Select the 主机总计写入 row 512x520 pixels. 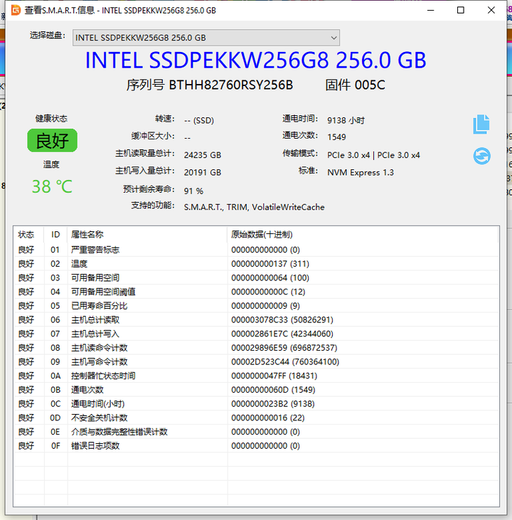click(x=256, y=334)
